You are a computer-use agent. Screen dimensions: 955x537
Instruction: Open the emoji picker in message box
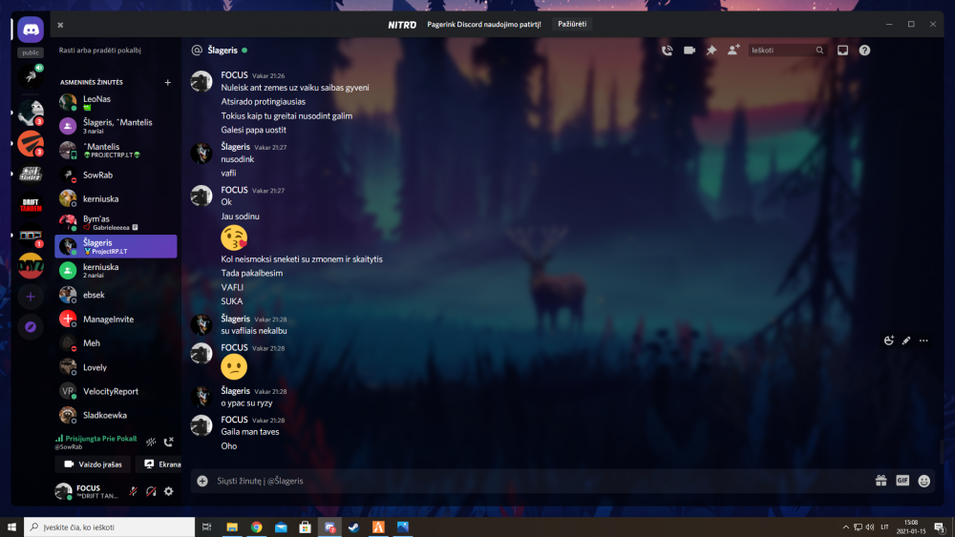coord(924,481)
